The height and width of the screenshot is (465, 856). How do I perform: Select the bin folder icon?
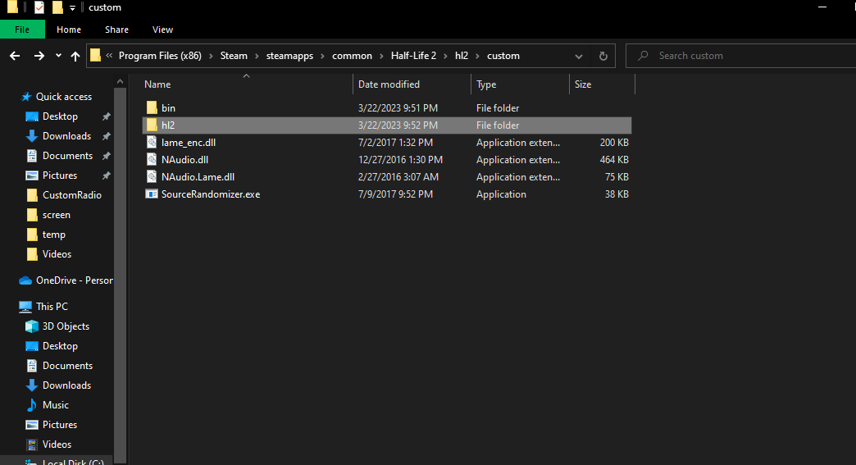coord(152,107)
